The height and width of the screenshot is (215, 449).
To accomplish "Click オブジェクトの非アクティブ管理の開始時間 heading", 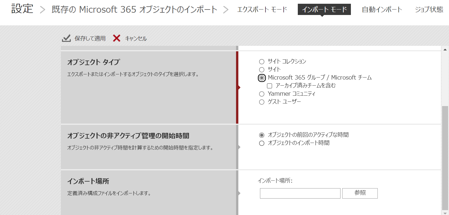I will pyautogui.click(x=128, y=135).
